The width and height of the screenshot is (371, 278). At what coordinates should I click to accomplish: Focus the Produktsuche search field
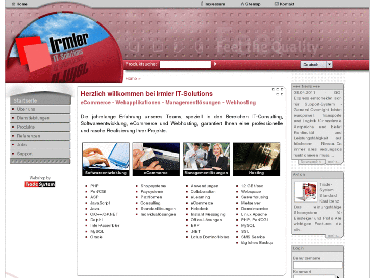tap(185, 64)
